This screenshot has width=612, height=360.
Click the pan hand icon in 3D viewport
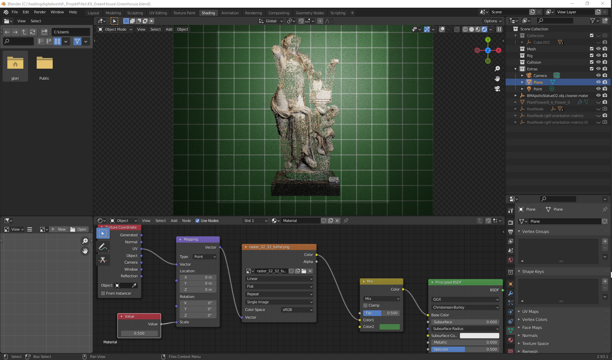497,79
